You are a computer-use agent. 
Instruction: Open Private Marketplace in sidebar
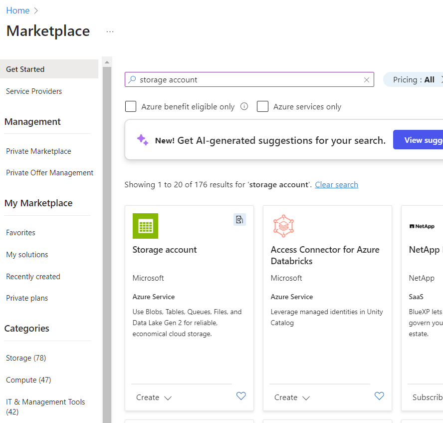pos(38,151)
